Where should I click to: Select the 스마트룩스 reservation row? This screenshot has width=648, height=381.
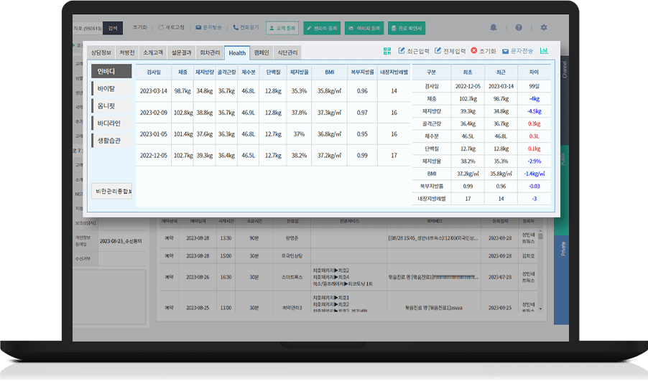(x=350, y=277)
